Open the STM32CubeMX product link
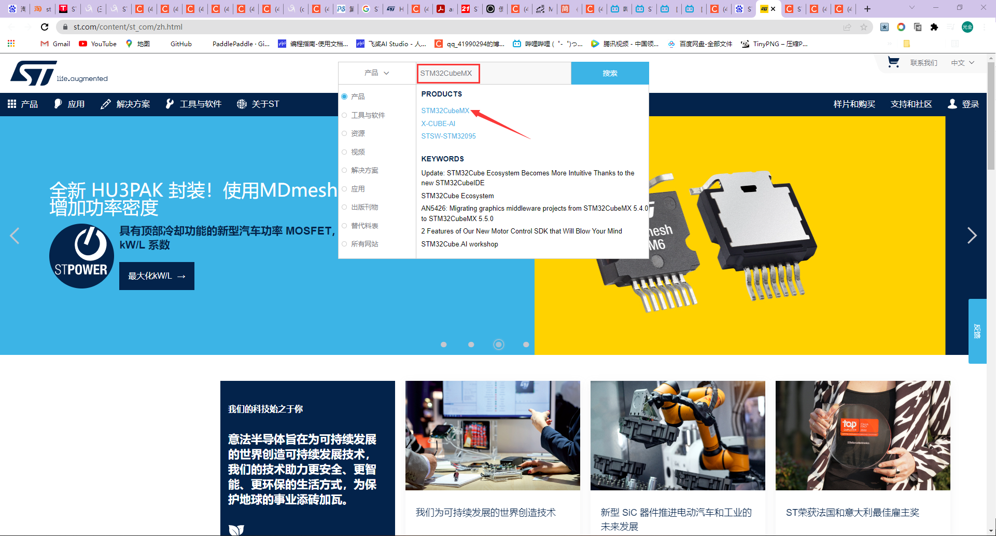Viewport: 996px width, 536px height. point(445,111)
